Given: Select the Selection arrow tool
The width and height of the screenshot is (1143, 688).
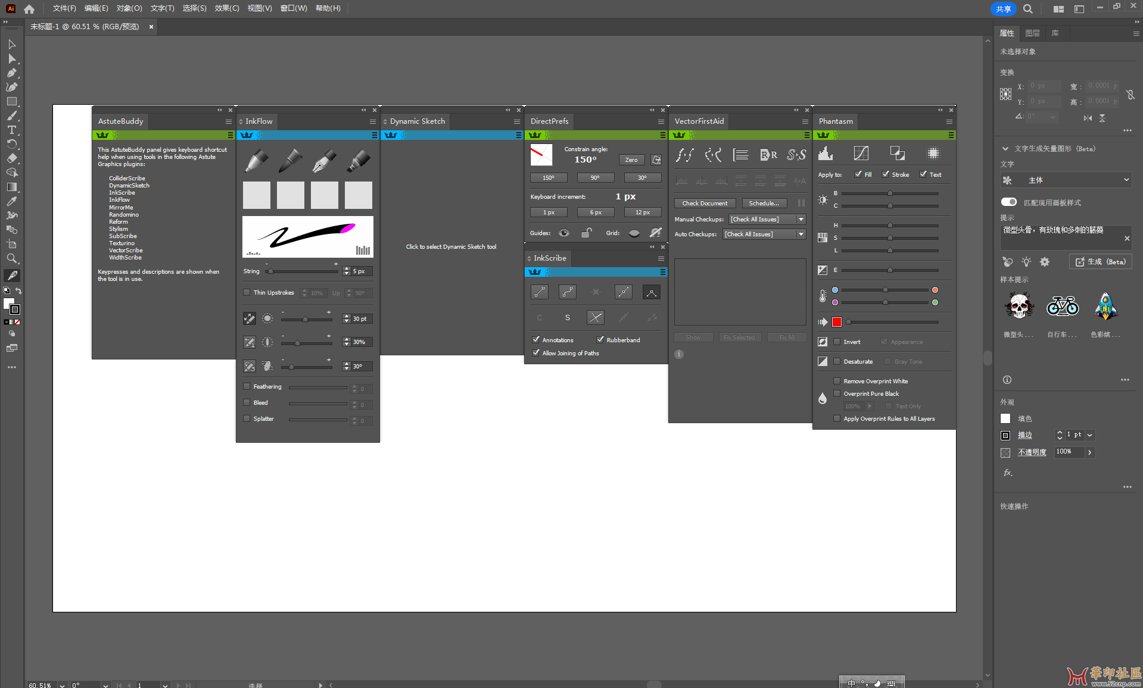Looking at the screenshot, I should pos(12,44).
